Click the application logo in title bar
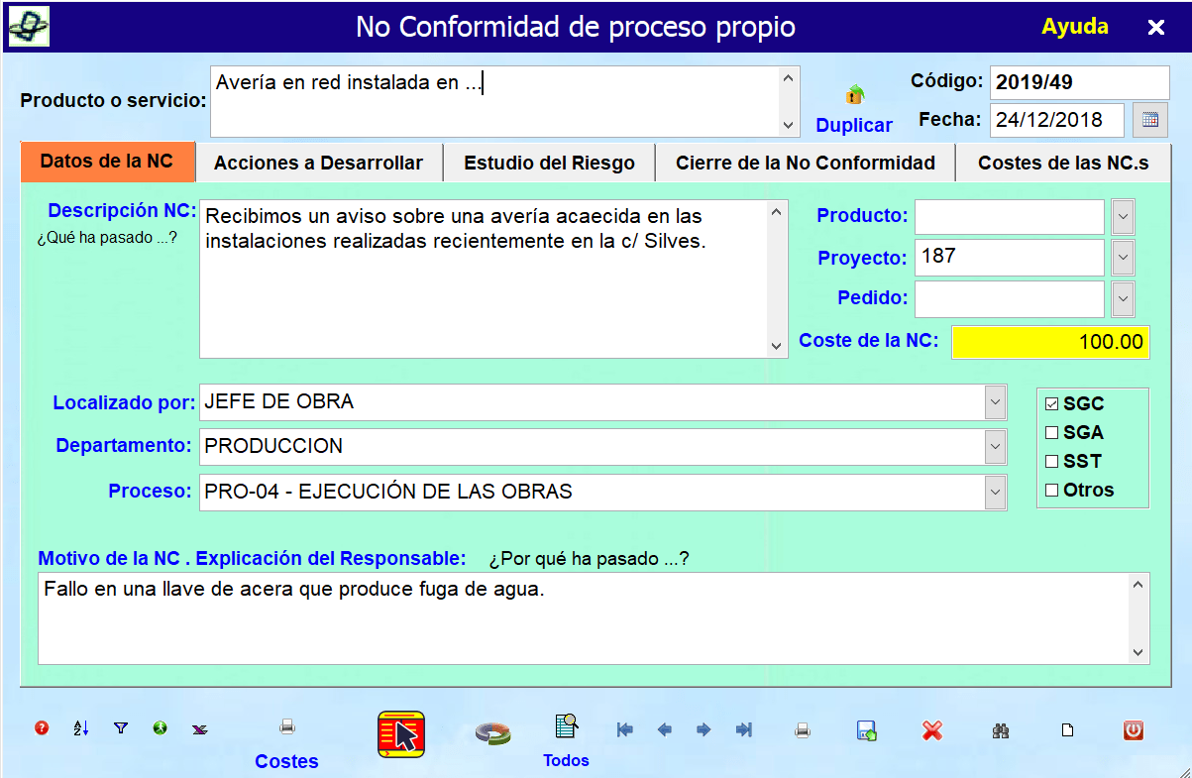The width and height of the screenshot is (1192, 778). click(x=29, y=27)
